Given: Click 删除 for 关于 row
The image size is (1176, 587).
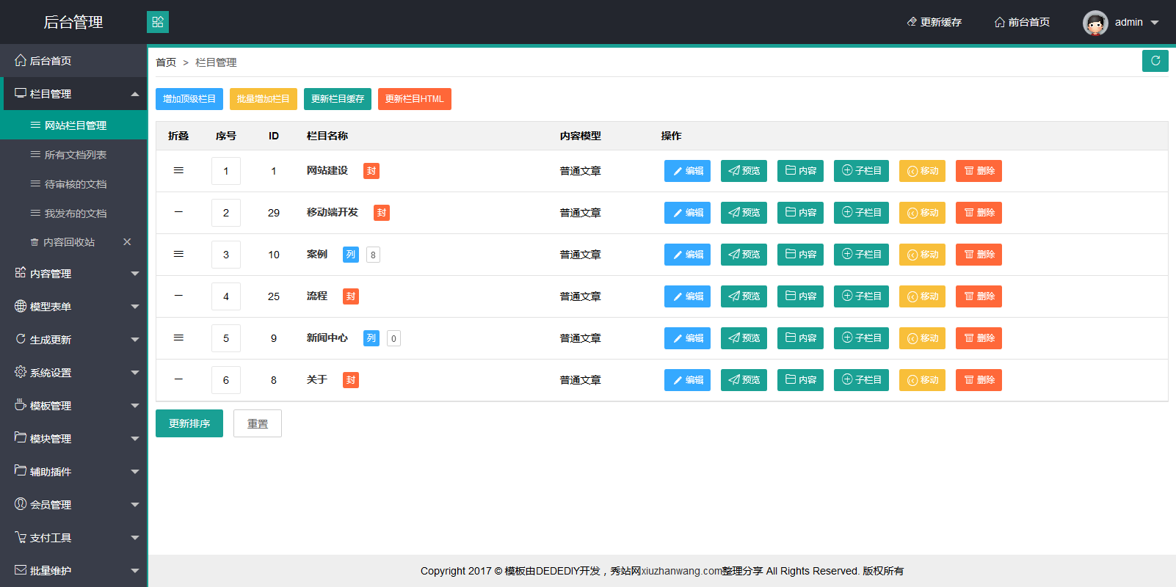Looking at the screenshot, I should (x=979, y=380).
